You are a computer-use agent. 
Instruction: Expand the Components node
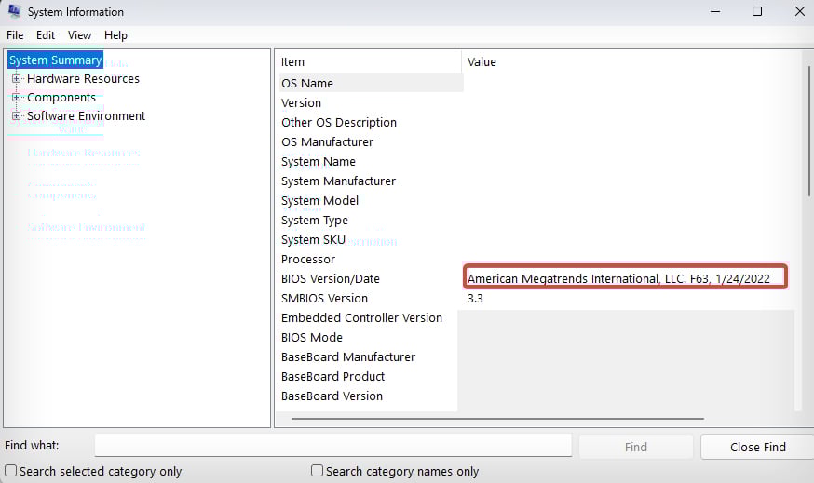click(x=16, y=98)
